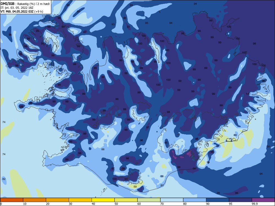Select the legend tick label '30'

[70, 204]
